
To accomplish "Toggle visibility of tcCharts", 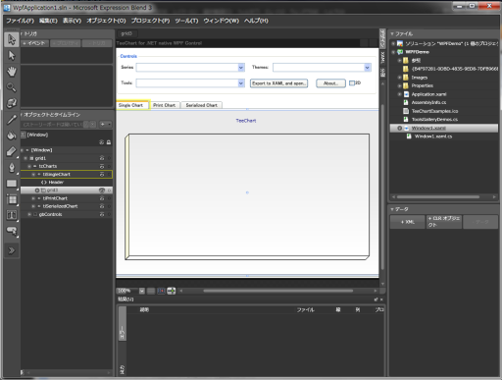I will [102, 166].
